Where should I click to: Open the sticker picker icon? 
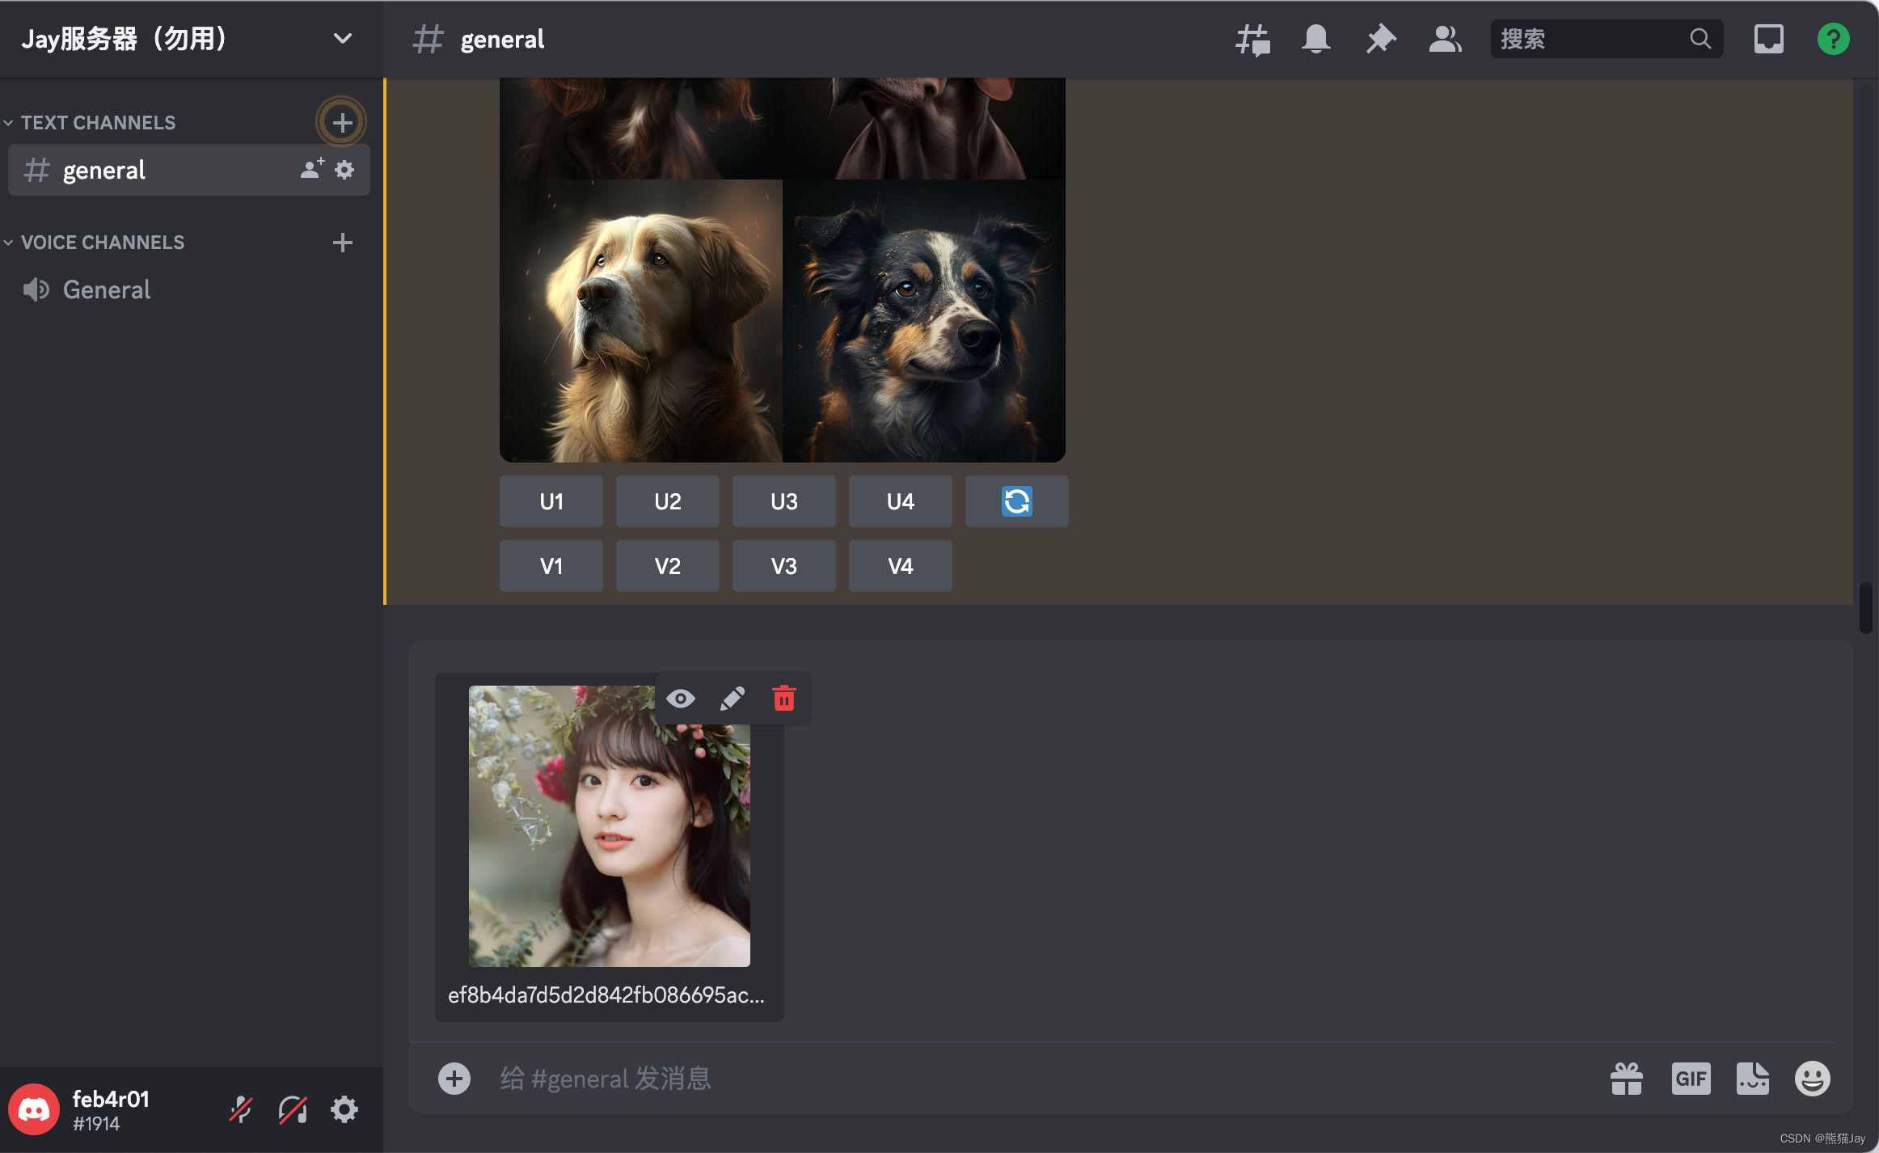click(x=1752, y=1078)
